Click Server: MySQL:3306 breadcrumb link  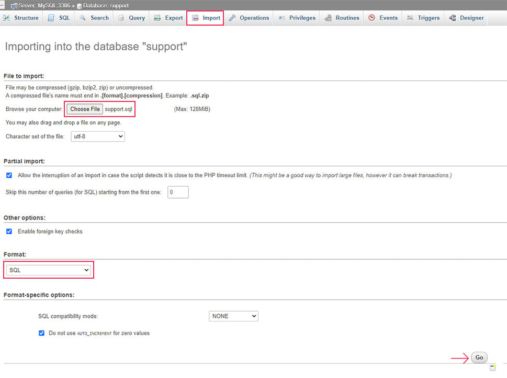click(x=44, y=6)
